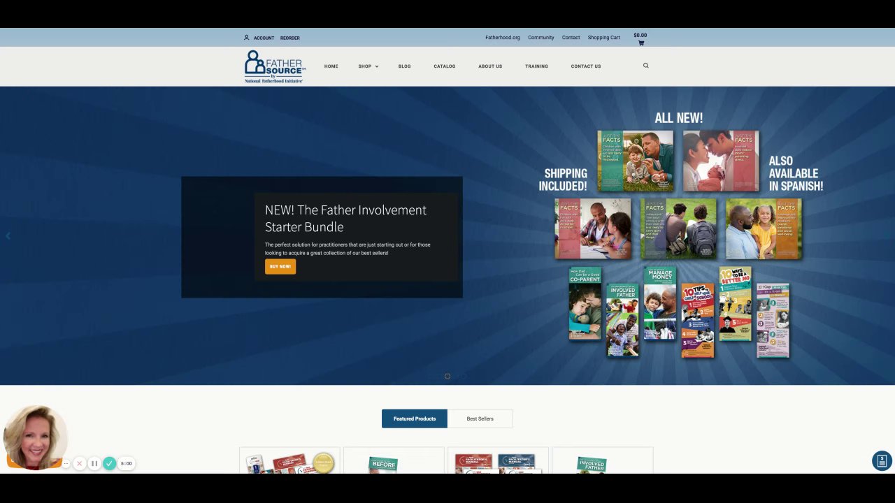This screenshot has width=895, height=503.
Task: Click the Starter Bundle headline
Action: point(345,218)
